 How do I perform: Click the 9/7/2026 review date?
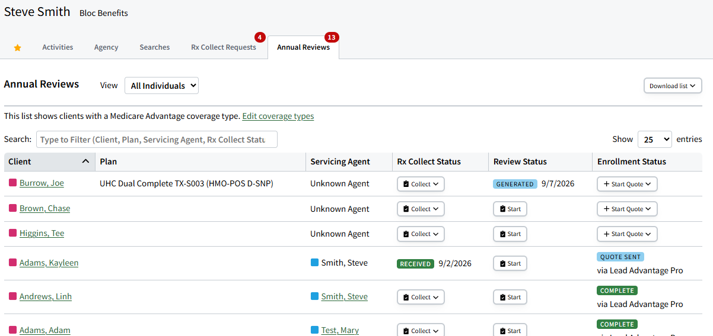coord(558,183)
